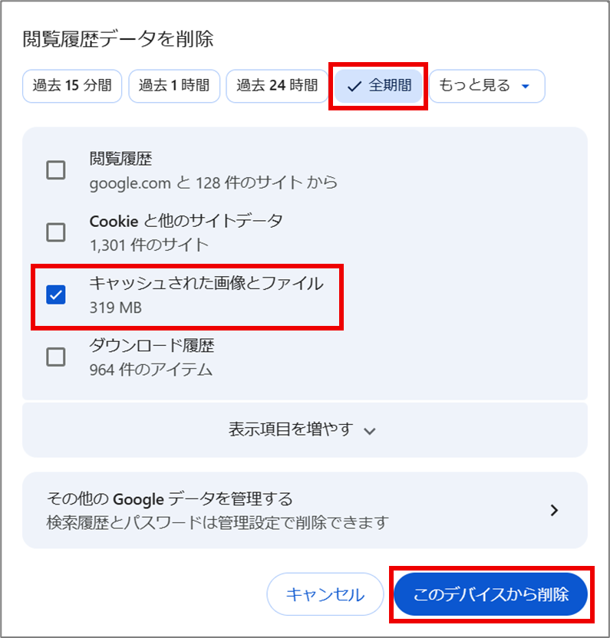Select the 過去 1 時間 time range chip
The width and height of the screenshot is (610, 638).
173,86
